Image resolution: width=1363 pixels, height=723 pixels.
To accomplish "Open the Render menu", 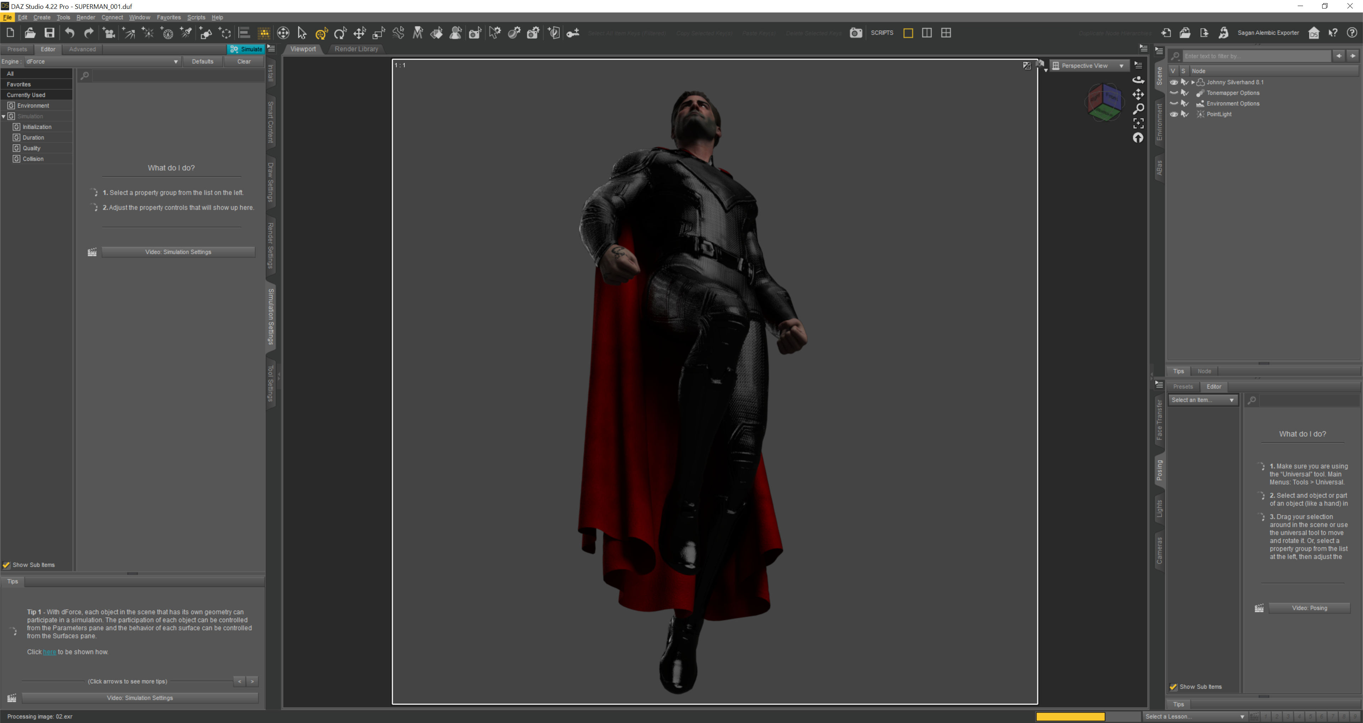I will pyautogui.click(x=86, y=17).
